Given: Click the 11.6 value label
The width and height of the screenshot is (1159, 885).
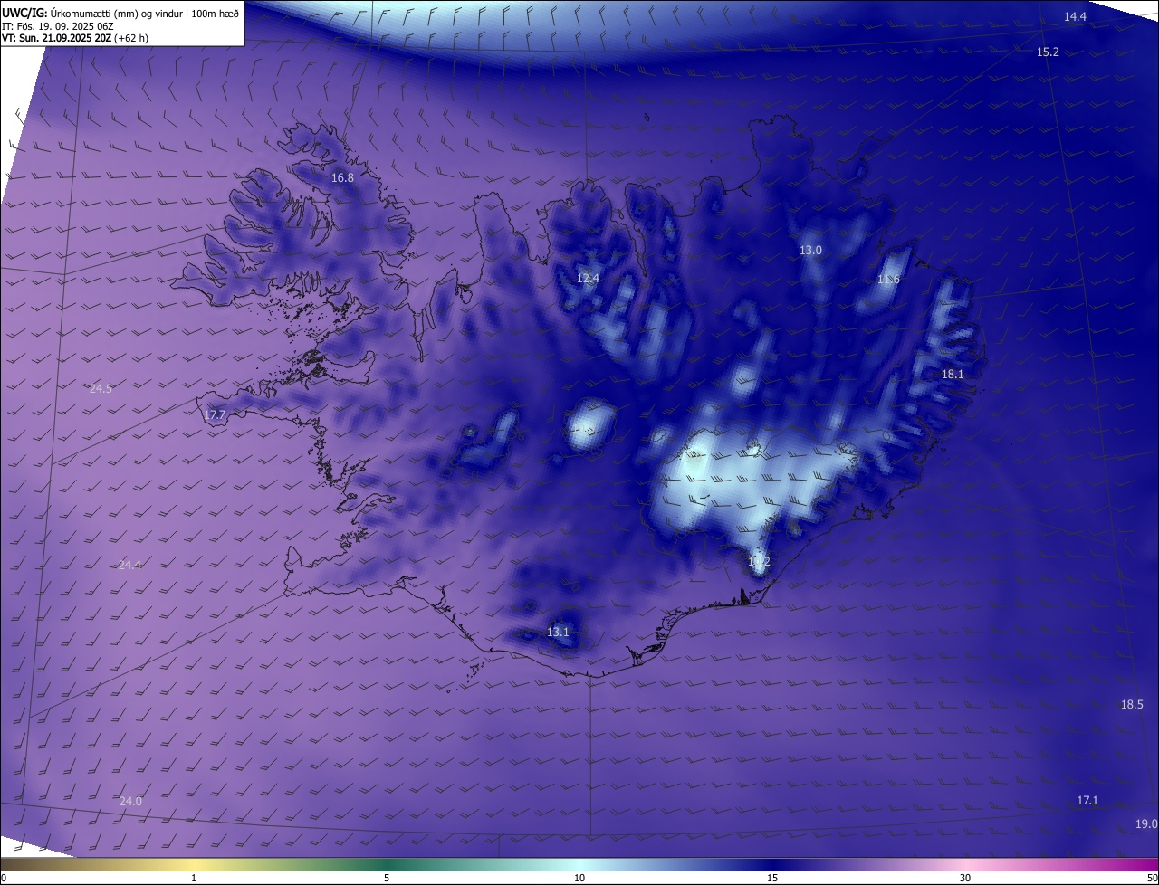Looking at the screenshot, I should [888, 280].
